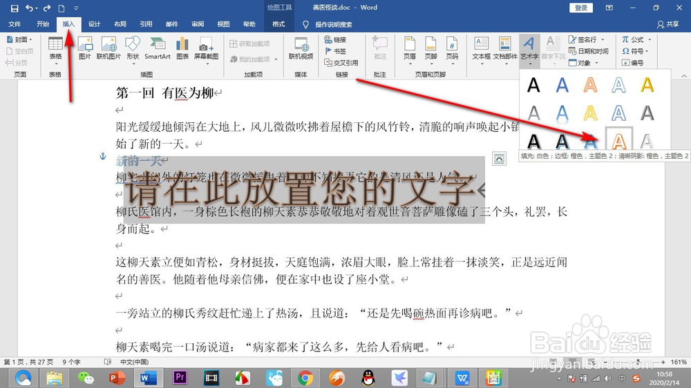Insert a 交叉引用 cross-reference
This screenshot has height=388, width=691.
pos(341,63)
